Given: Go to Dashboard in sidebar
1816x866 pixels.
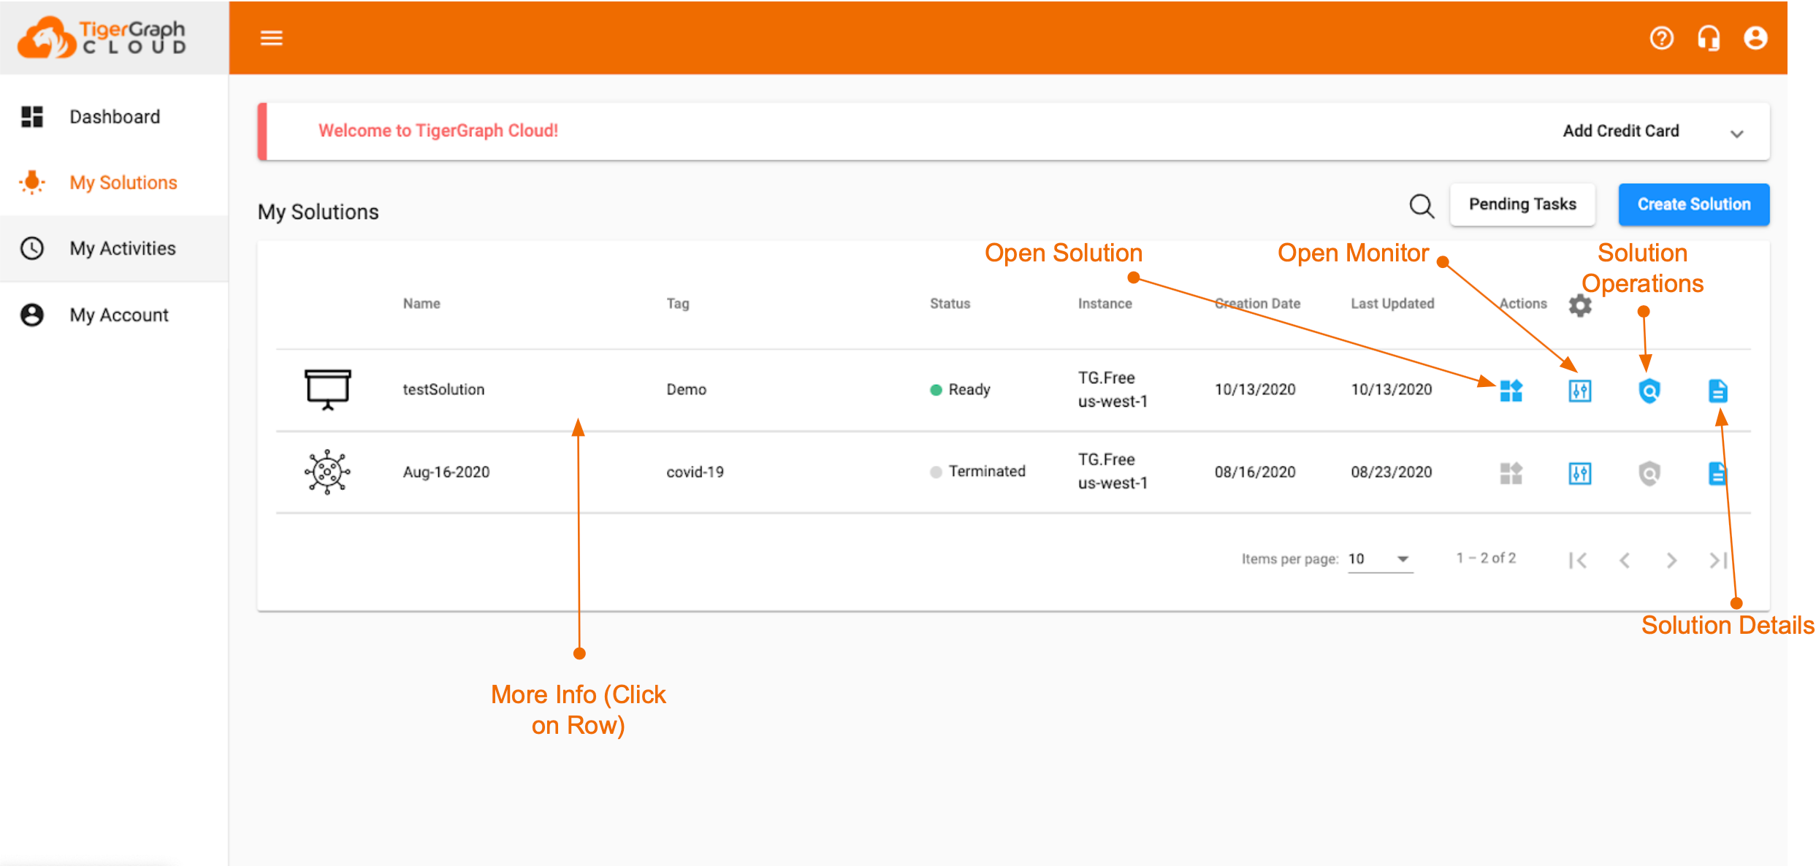Looking at the screenshot, I should pos(115,117).
